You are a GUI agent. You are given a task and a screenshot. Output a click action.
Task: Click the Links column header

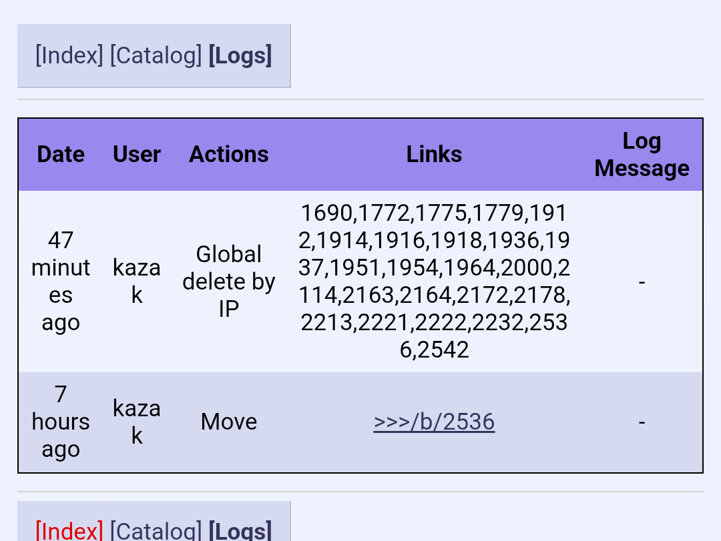(x=434, y=154)
